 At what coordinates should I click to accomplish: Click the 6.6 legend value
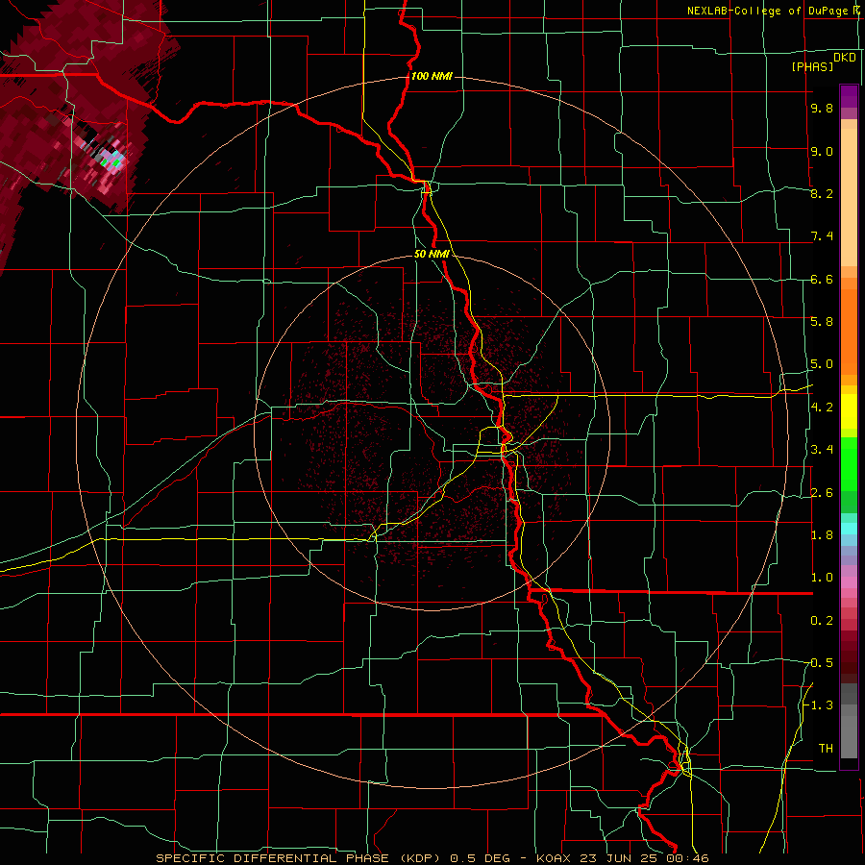822,280
